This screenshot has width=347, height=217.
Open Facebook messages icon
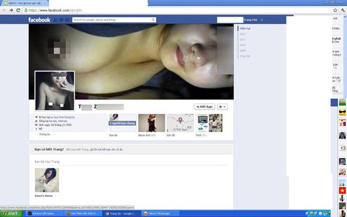click(x=61, y=20)
